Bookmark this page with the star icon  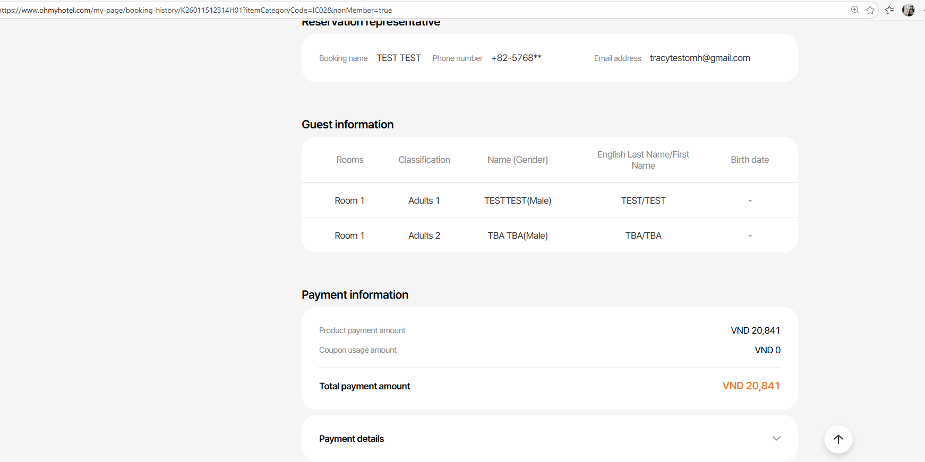pyautogui.click(x=870, y=10)
